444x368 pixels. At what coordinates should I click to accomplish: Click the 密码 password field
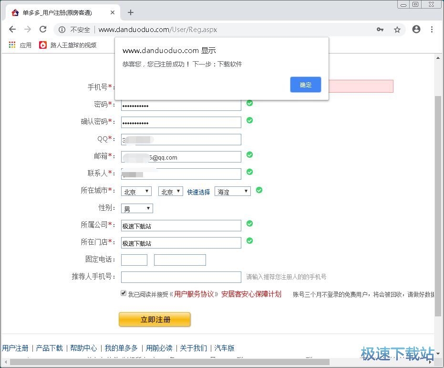pos(181,106)
